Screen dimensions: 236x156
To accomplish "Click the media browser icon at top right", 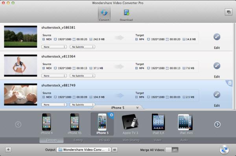I will click(x=228, y=12).
